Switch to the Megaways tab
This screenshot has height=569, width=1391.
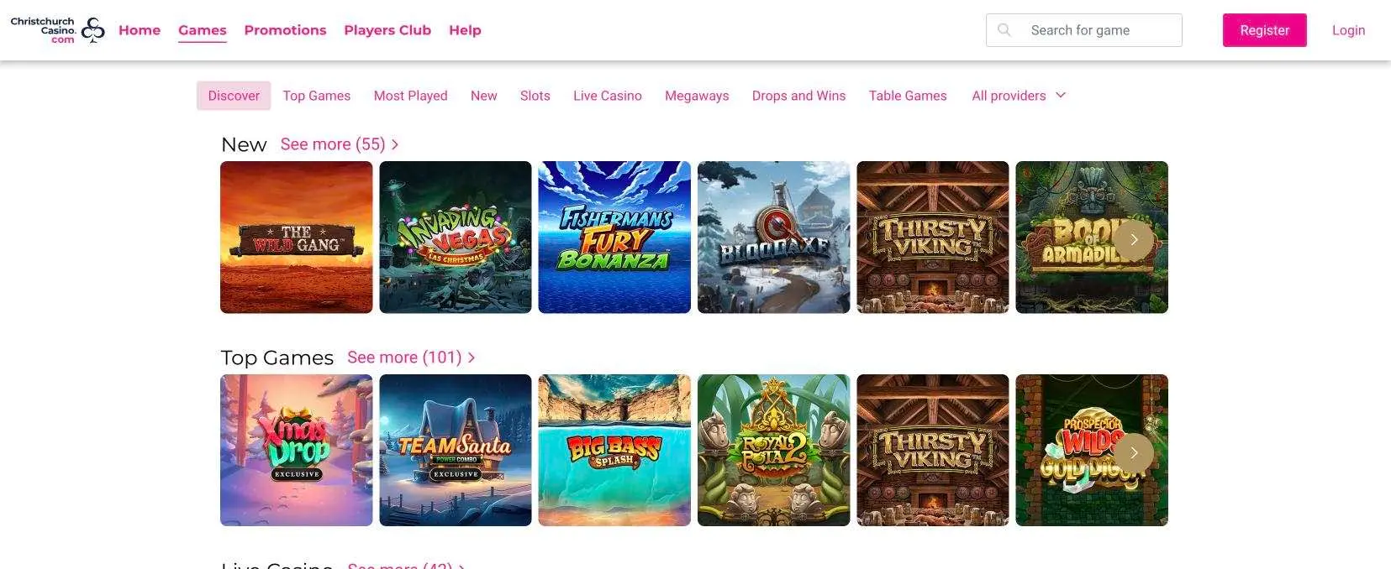pyautogui.click(x=696, y=96)
